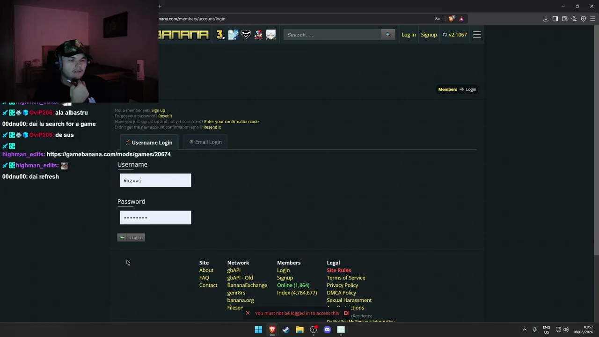Open the game icon with the number 3
This screenshot has width=599, height=337.
click(x=220, y=35)
